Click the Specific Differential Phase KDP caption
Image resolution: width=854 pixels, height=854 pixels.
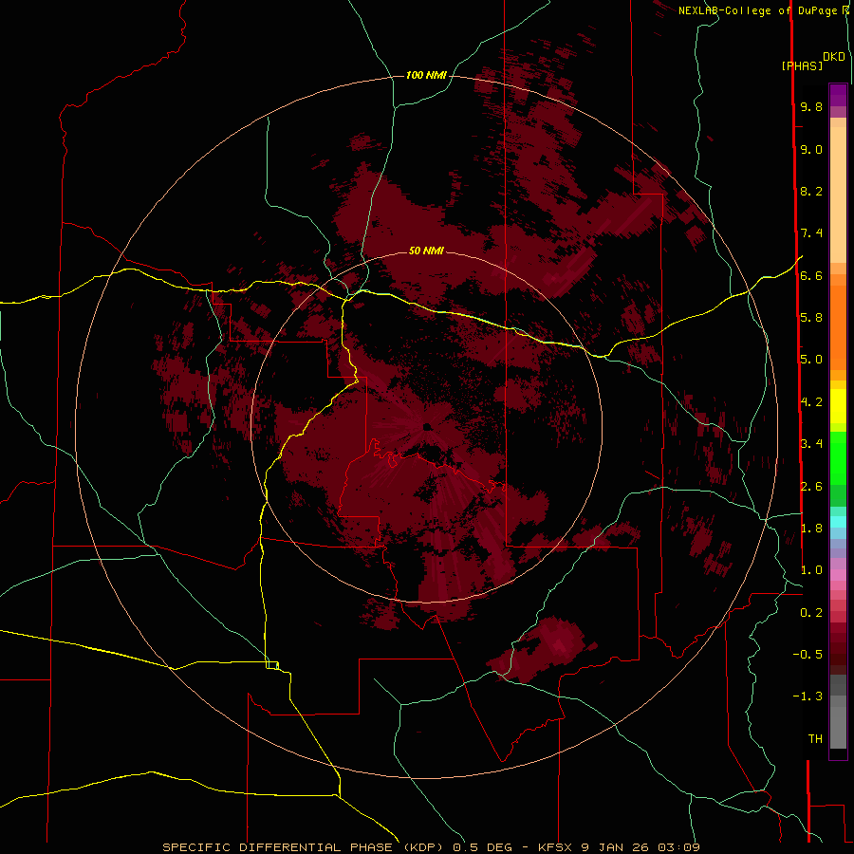pos(431,847)
